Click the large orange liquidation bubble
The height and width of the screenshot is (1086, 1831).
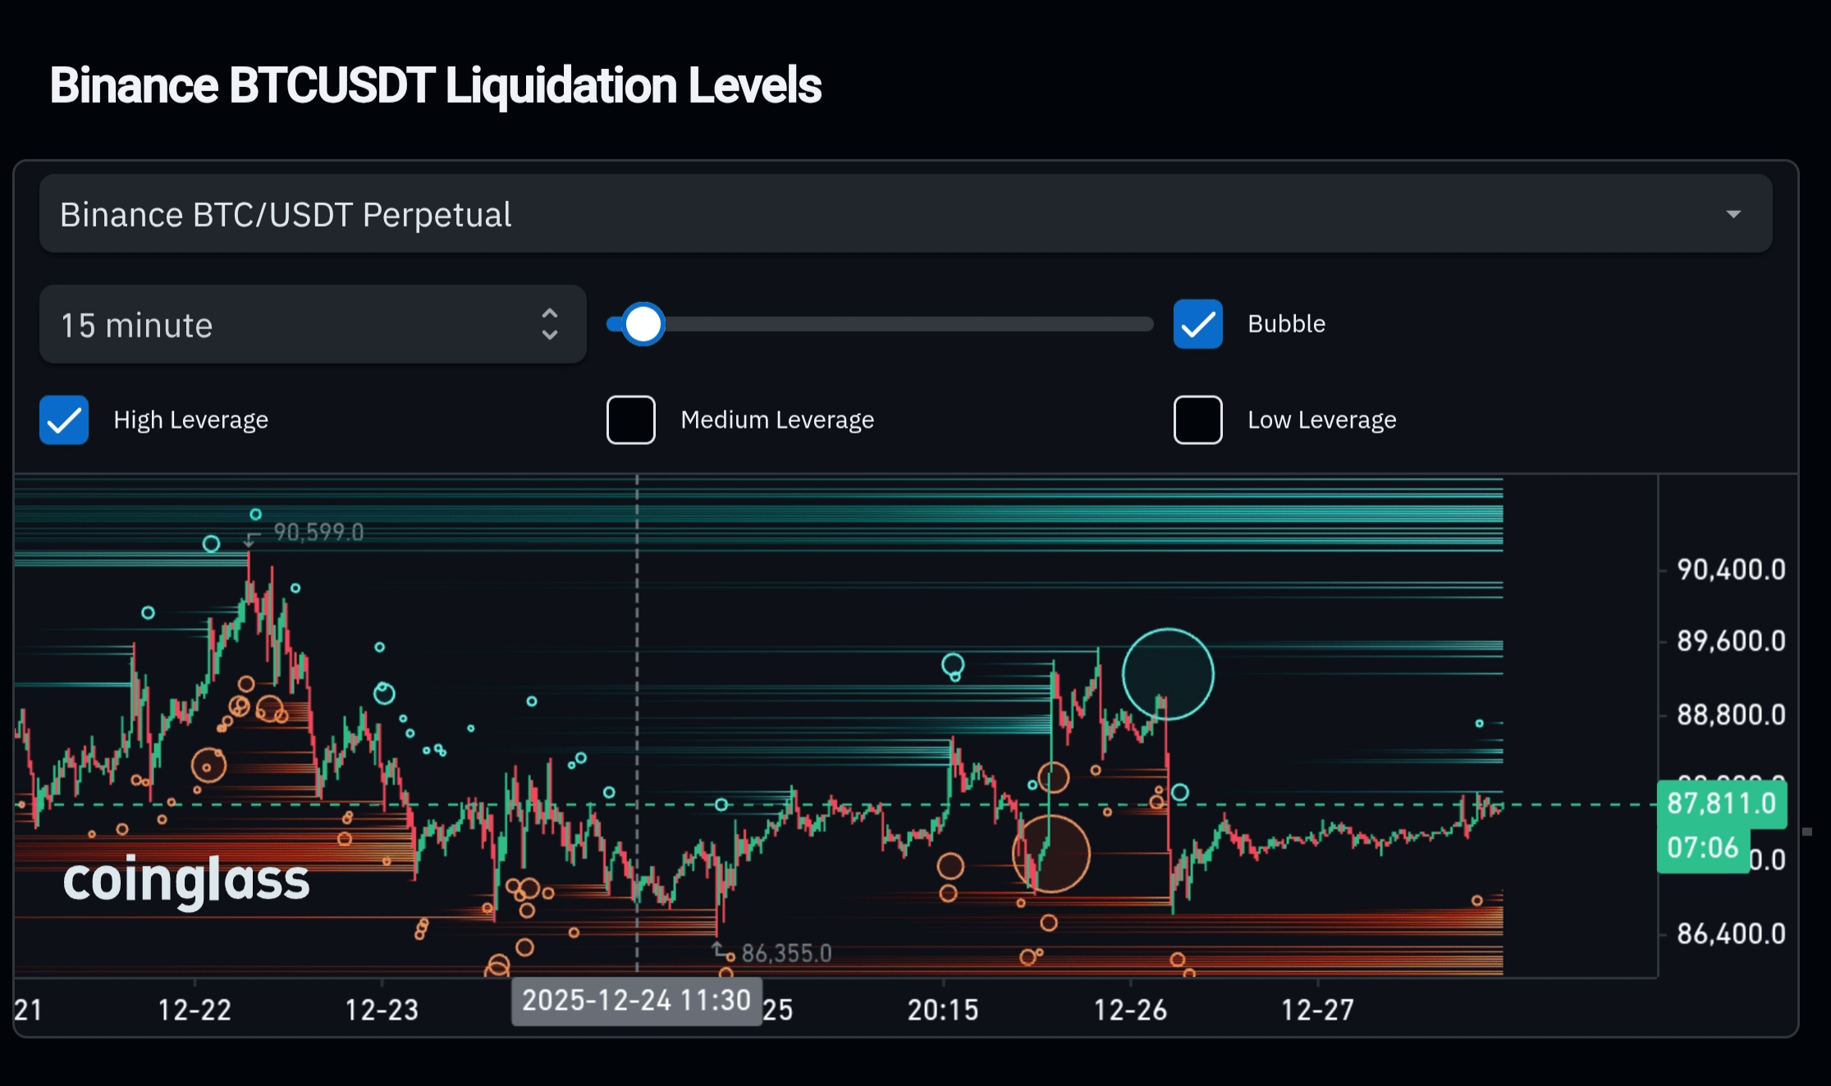(1051, 854)
